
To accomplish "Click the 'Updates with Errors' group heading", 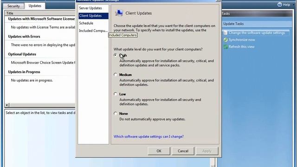I will (24, 36).
